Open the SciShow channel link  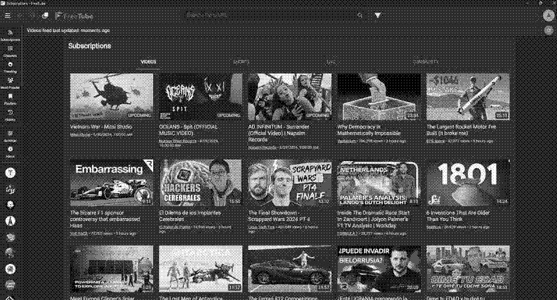434,227
